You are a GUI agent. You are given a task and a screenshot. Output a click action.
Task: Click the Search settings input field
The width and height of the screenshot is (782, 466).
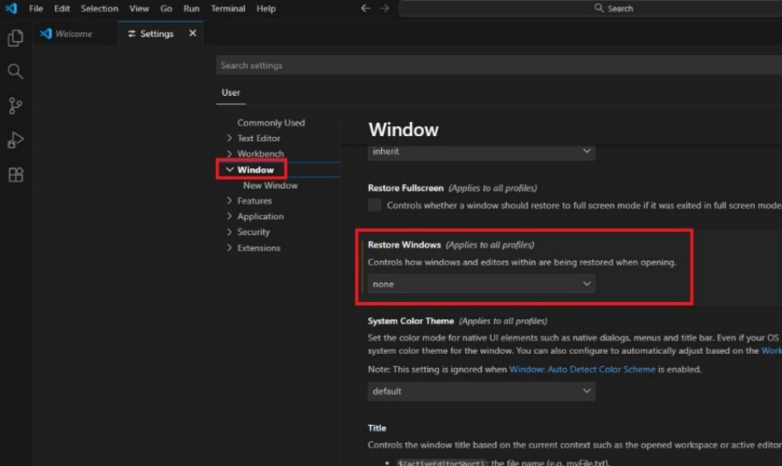(499, 65)
